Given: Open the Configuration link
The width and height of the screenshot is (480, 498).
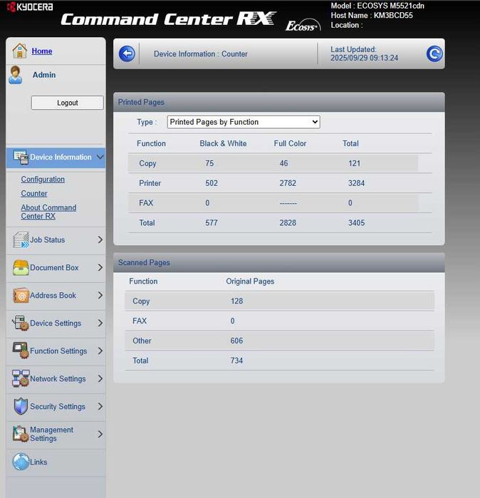Looking at the screenshot, I should (x=43, y=180).
